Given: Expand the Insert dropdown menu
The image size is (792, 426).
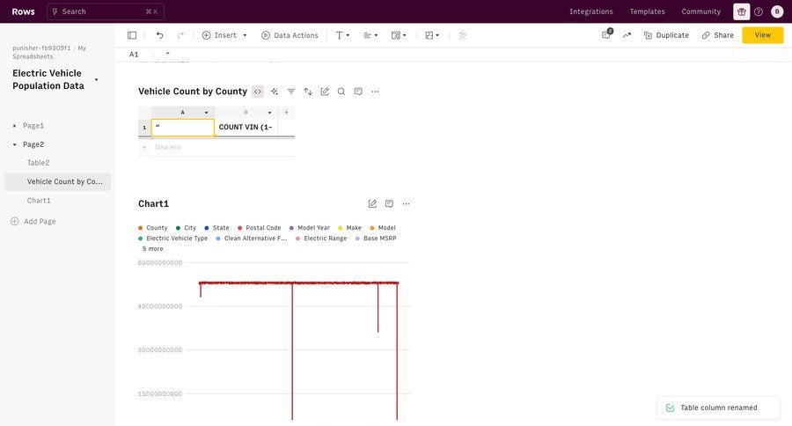Looking at the screenshot, I should [245, 35].
